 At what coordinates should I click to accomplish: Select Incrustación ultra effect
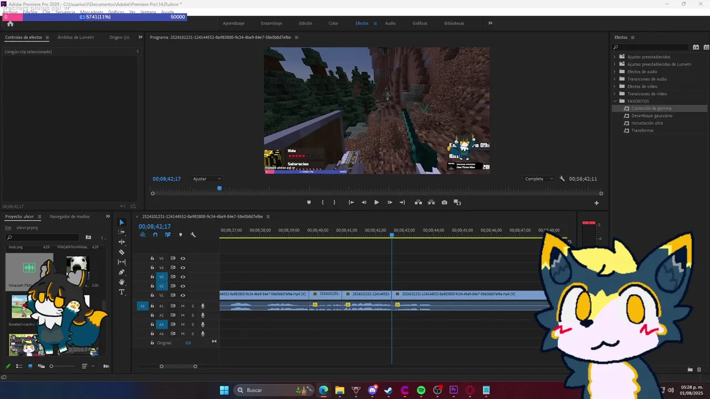point(647,123)
